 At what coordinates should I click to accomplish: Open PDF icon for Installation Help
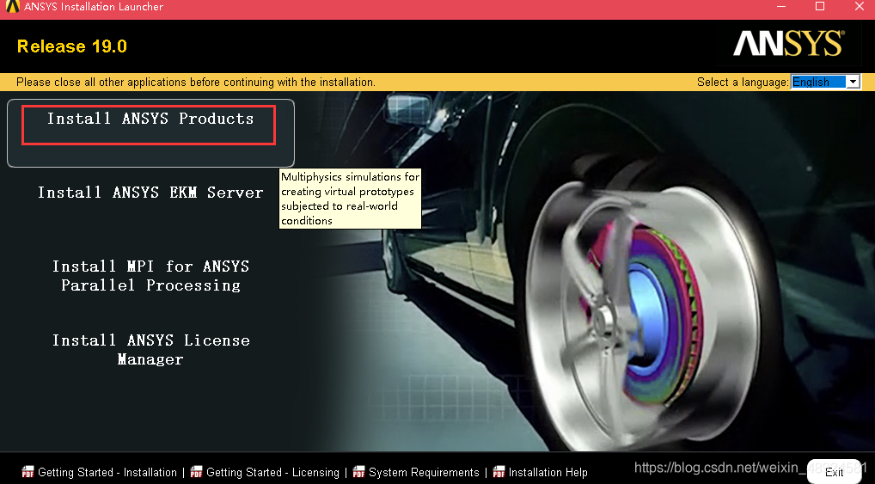499,472
